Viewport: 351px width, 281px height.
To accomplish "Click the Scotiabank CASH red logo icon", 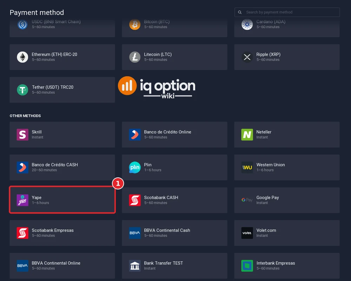I will pos(135,200).
